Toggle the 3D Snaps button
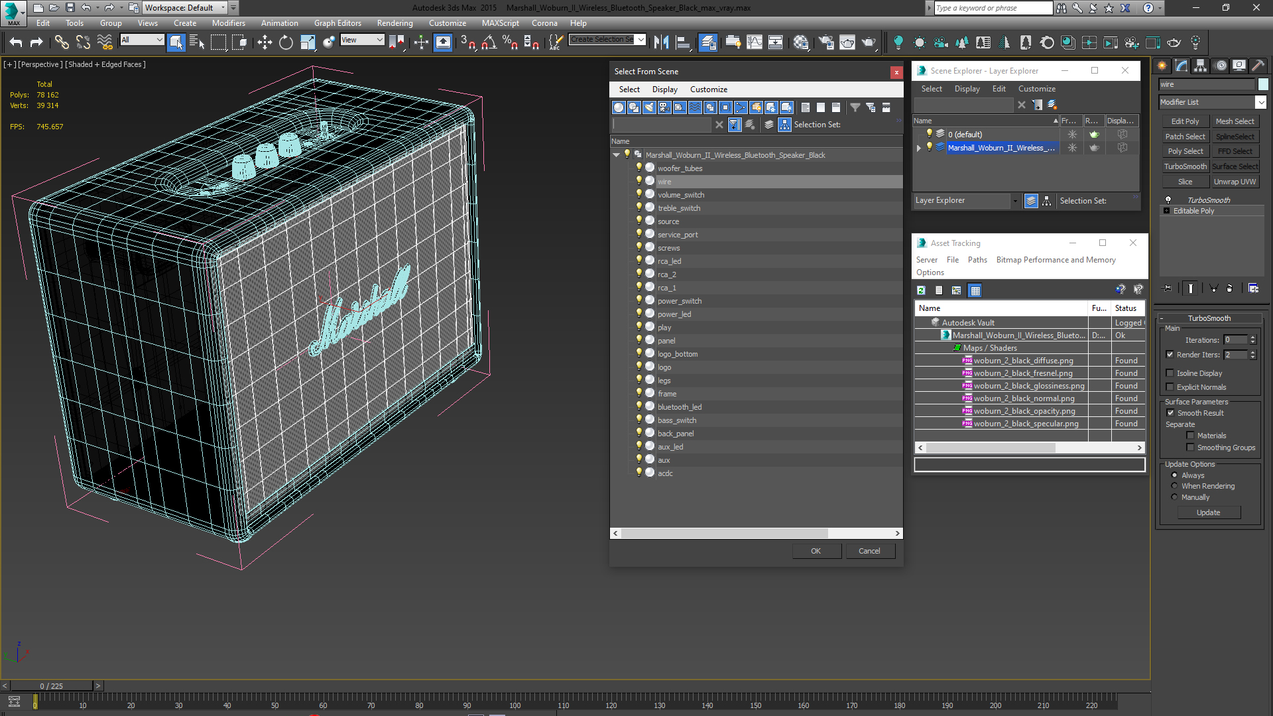The width and height of the screenshot is (1273, 716). coord(467,42)
